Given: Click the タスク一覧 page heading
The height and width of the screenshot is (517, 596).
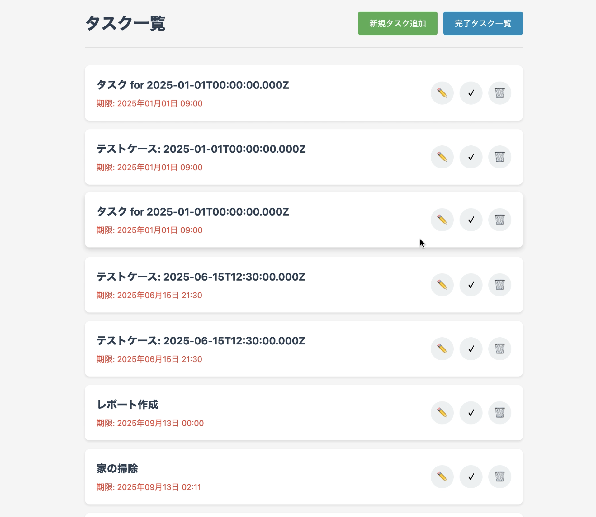Looking at the screenshot, I should click(125, 23).
